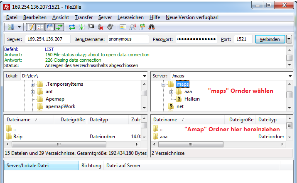Search files with the binoculars icon
297x183 pixels.
click(x=152, y=27)
